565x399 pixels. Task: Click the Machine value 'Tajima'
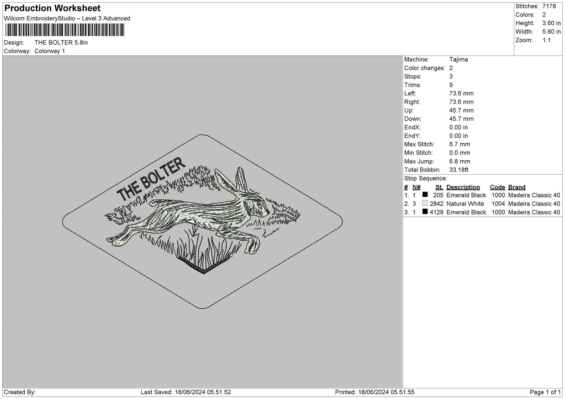pyautogui.click(x=459, y=60)
